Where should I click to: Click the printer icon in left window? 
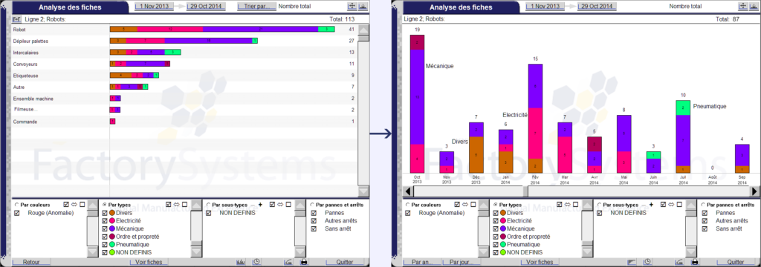tap(304, 262)
